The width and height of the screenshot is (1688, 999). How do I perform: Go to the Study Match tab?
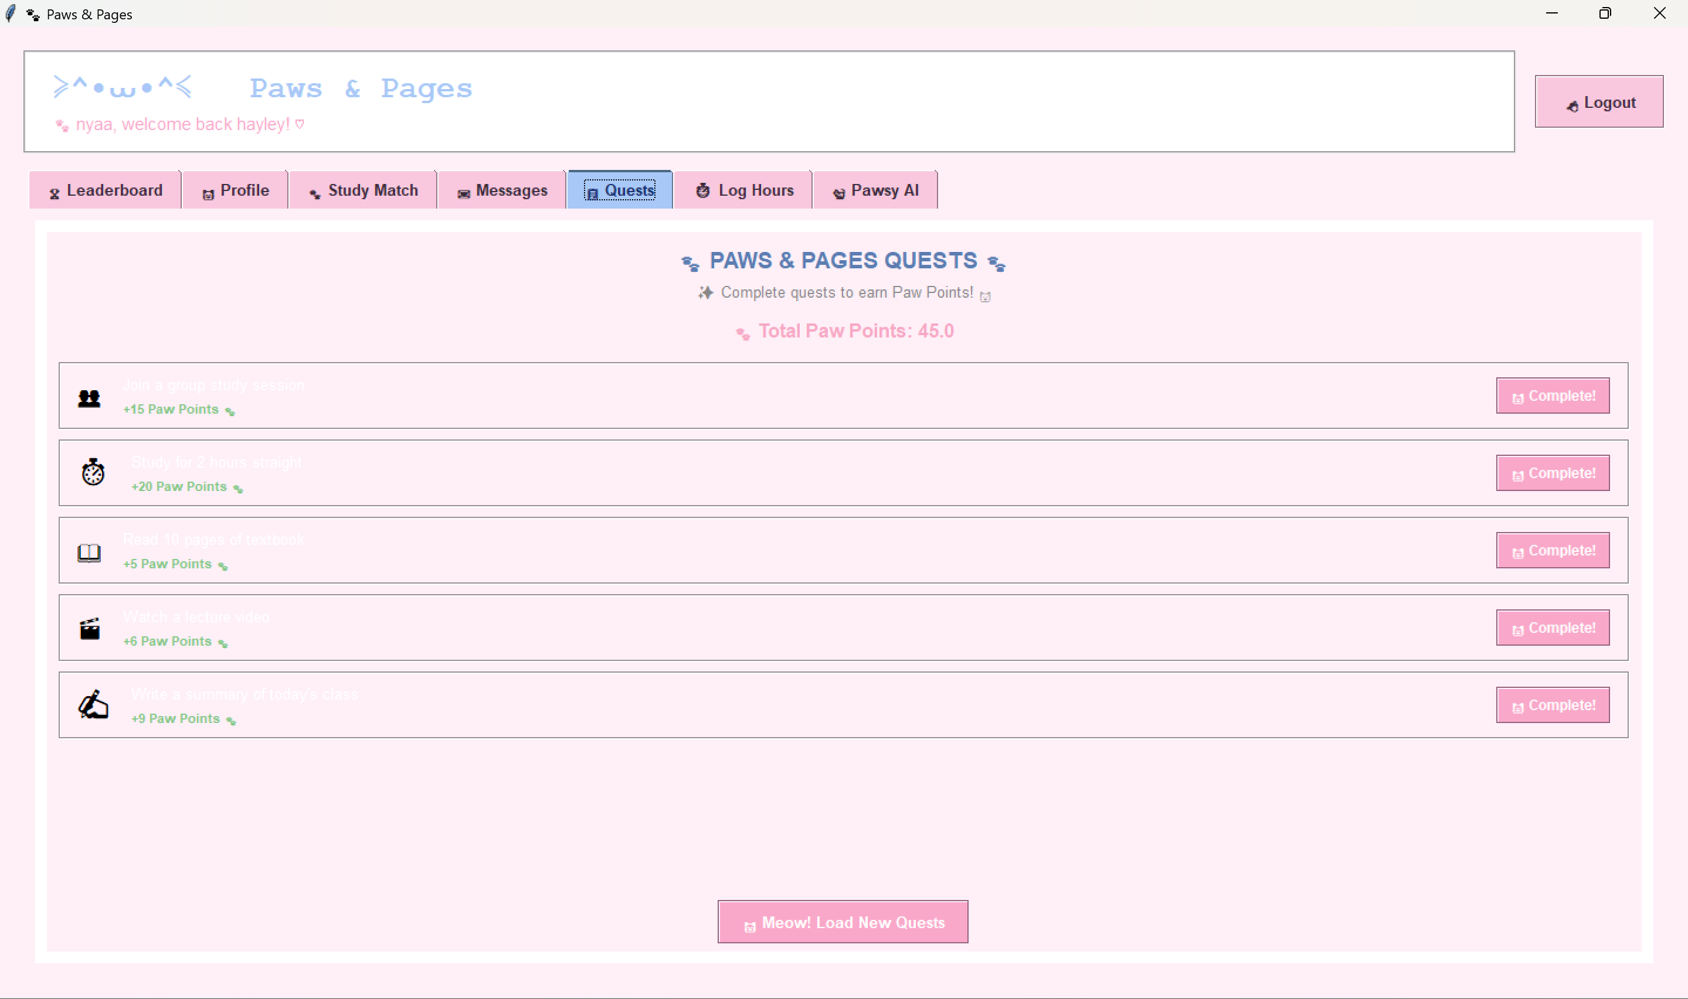364,190
